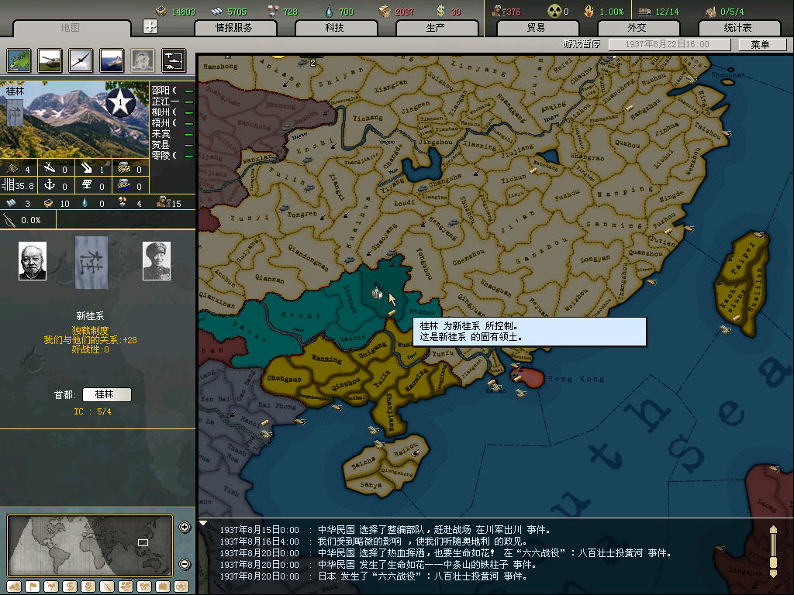
Task: Click the radar station icon in province panel
Action: (x=87, y=184)
